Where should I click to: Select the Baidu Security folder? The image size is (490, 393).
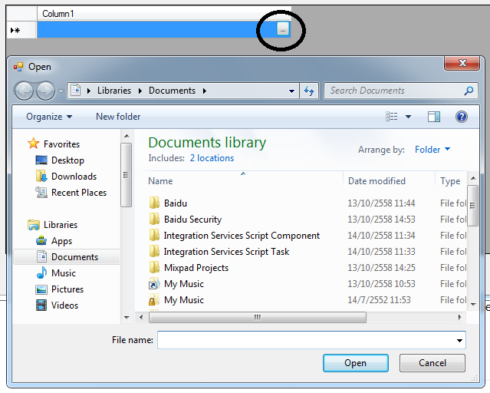click(x=192, y=220)
